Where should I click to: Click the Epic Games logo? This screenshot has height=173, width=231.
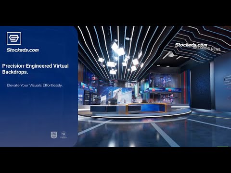54,135
